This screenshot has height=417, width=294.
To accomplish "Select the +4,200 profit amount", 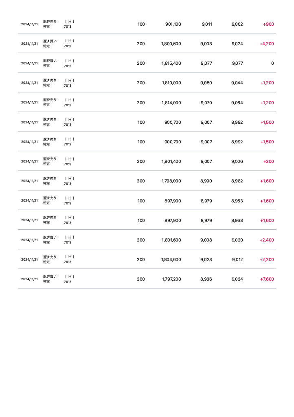I will pos(267,44).
